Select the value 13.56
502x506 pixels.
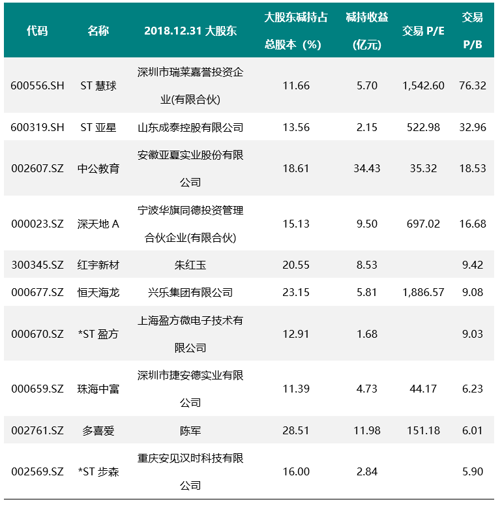point(296,127)
